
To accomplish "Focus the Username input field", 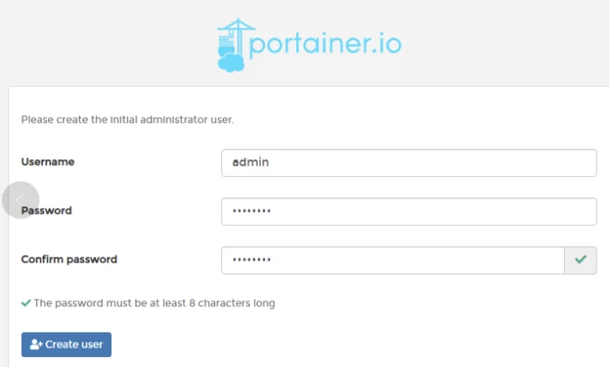I will tap(408, 162).
